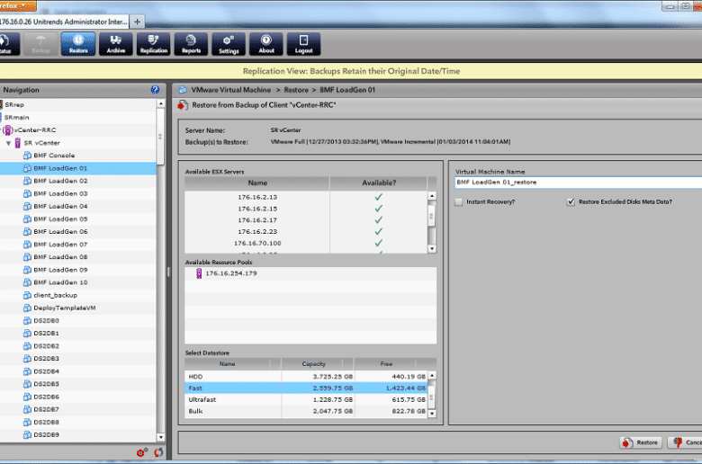Click the Available? column header
Screen dimensions: 702x464
coord(379,183)
